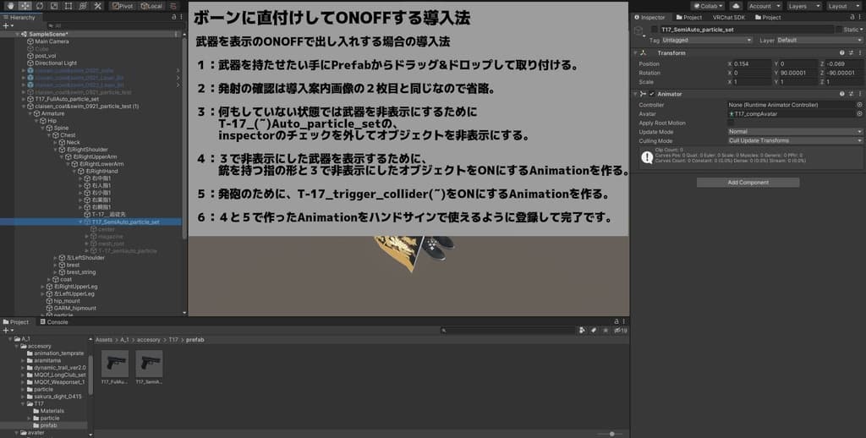Go to the 'accesory' breadcrumb link
The image size is (866, 438).
(x=149, y=340)
